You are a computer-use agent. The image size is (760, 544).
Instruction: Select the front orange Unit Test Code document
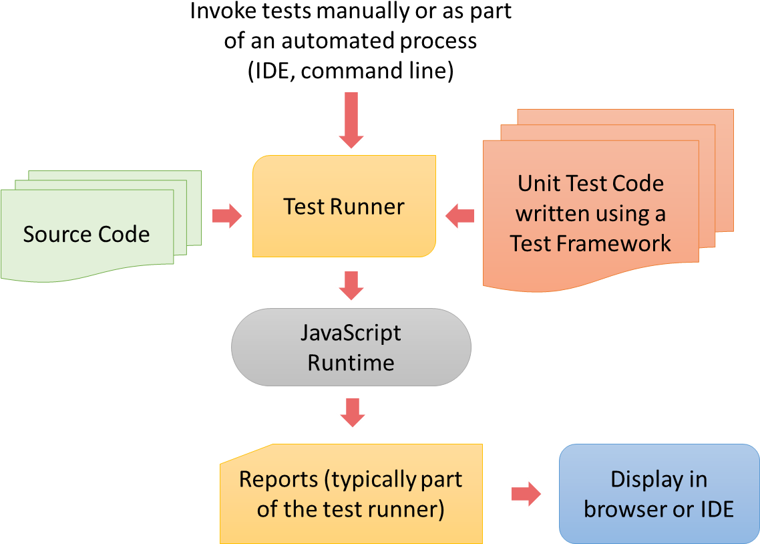click(590, 214)
